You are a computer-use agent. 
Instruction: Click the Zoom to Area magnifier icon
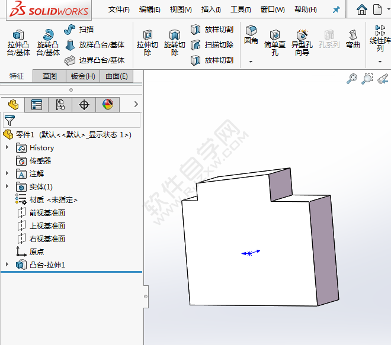tap(367, 79)
